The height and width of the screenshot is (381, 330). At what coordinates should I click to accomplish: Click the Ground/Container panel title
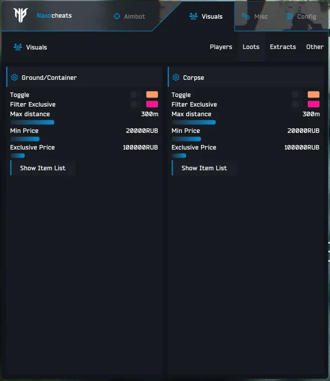[49, 77]
